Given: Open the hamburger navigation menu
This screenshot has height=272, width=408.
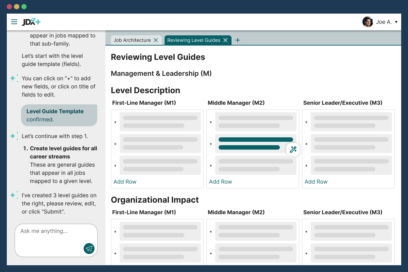Looking at the screenshot, I should click(14, 22).
